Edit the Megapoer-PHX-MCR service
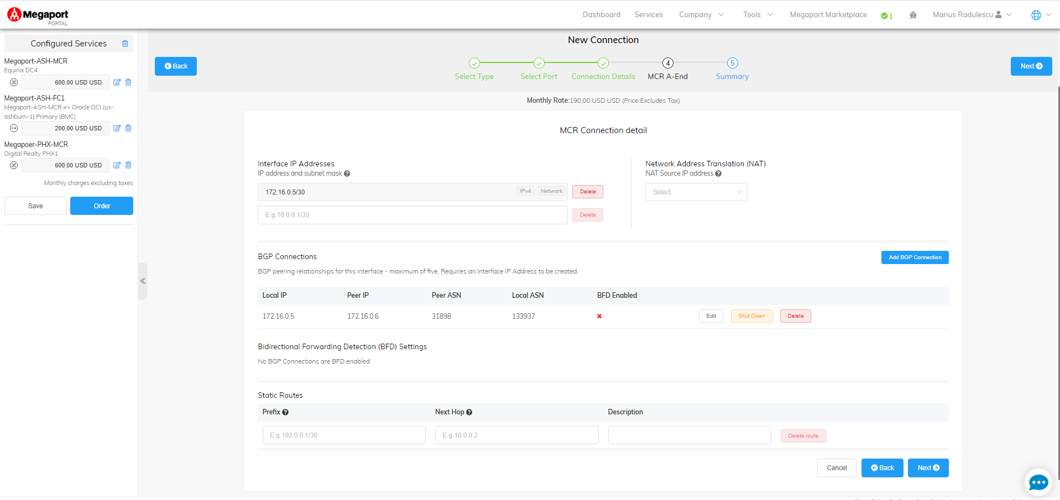Image resolution: width=1060 pixels, height=500 pixels. pyautogui.click(x=117, y=165)
